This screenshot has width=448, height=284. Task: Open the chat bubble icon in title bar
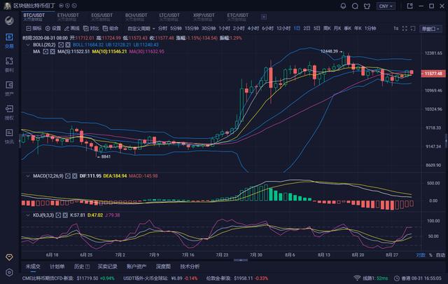coord(355,6)
